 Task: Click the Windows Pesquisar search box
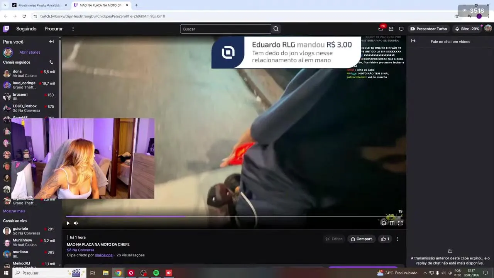coord(49,273)
